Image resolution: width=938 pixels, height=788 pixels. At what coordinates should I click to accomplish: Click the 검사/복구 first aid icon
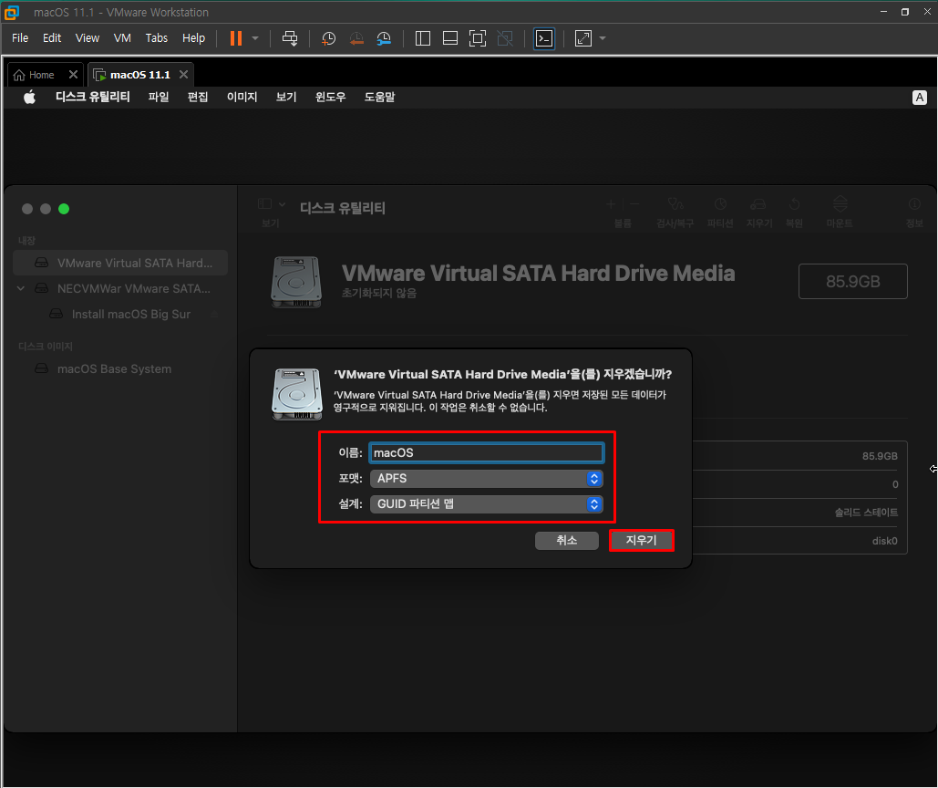point(675,205)
